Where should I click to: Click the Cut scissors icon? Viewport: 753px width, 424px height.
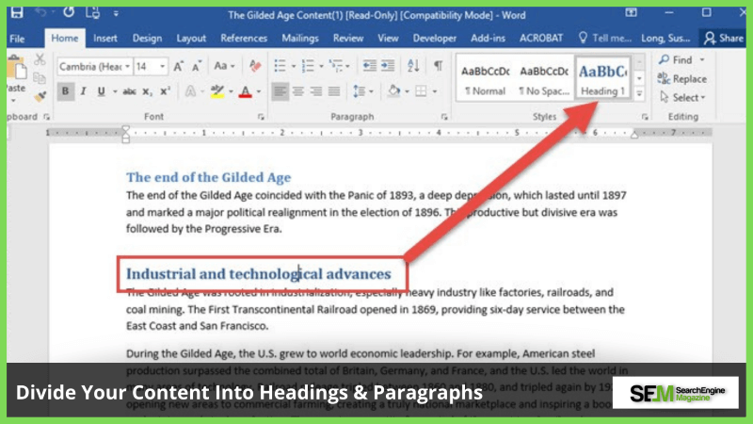click(40, 59)
